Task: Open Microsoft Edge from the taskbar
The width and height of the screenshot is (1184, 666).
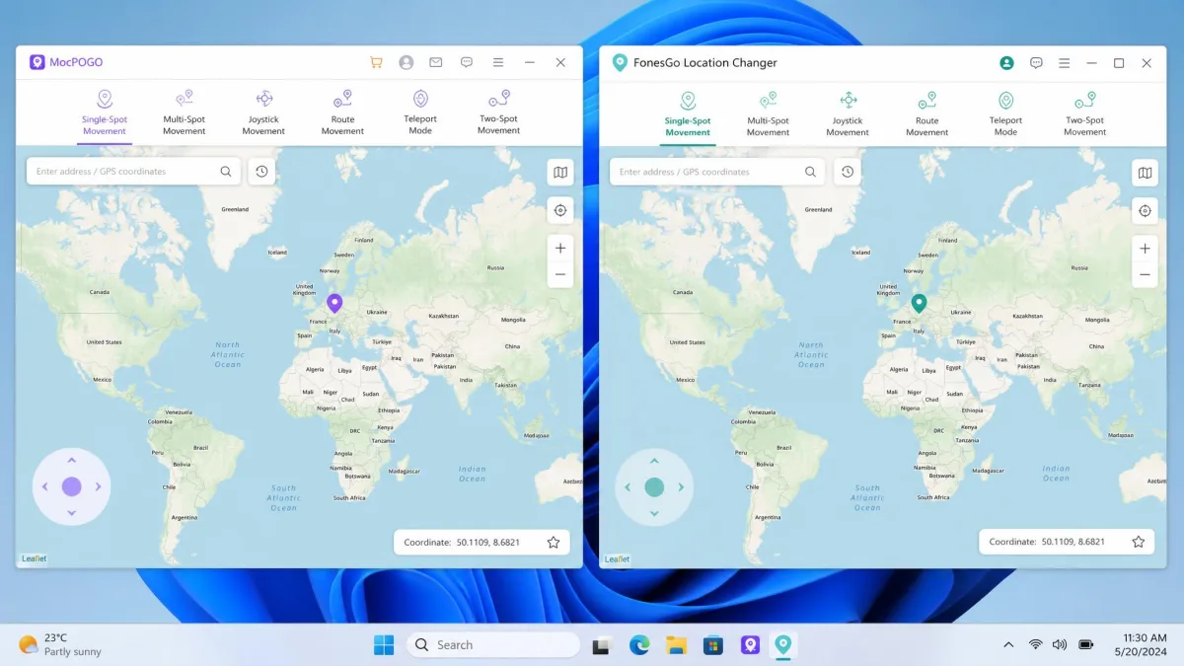Action: pyautogui.click(x=639, y=645)
